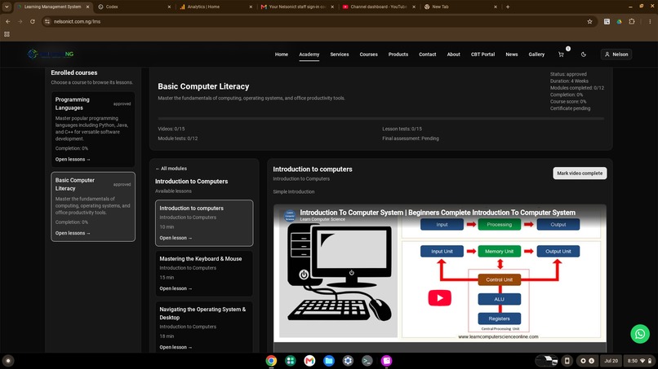Screen dimensions: 658x369
Task: Open Chrome from the taskbar shelf
Action: (x=271, y=361)
